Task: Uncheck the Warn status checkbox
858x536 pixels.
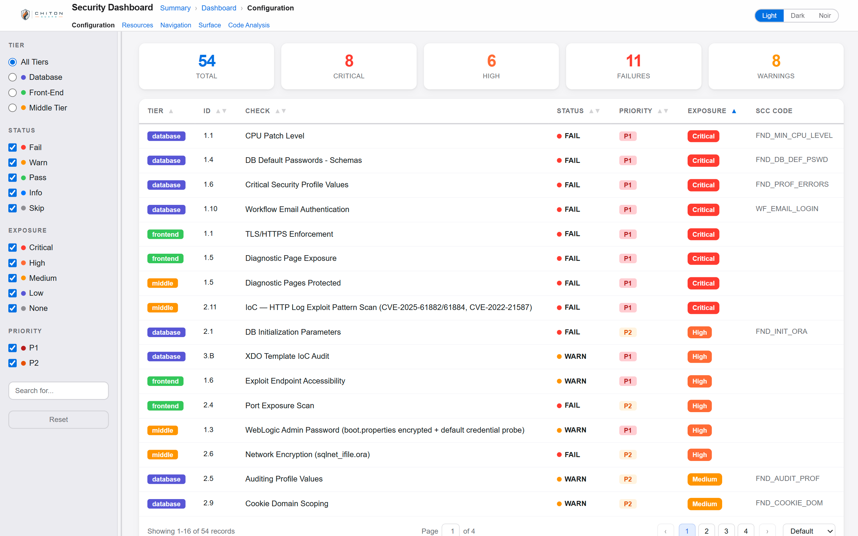Action: click(13, 163)
